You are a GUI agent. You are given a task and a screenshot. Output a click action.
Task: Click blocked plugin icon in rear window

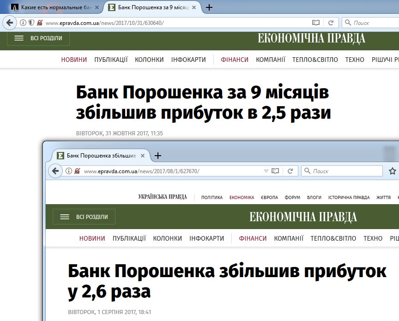[39, 23]
